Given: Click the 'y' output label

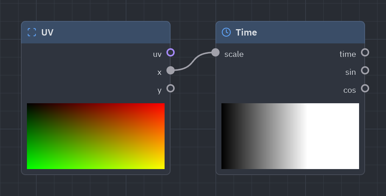Looking at the screenshot, I should coord(159,91).
